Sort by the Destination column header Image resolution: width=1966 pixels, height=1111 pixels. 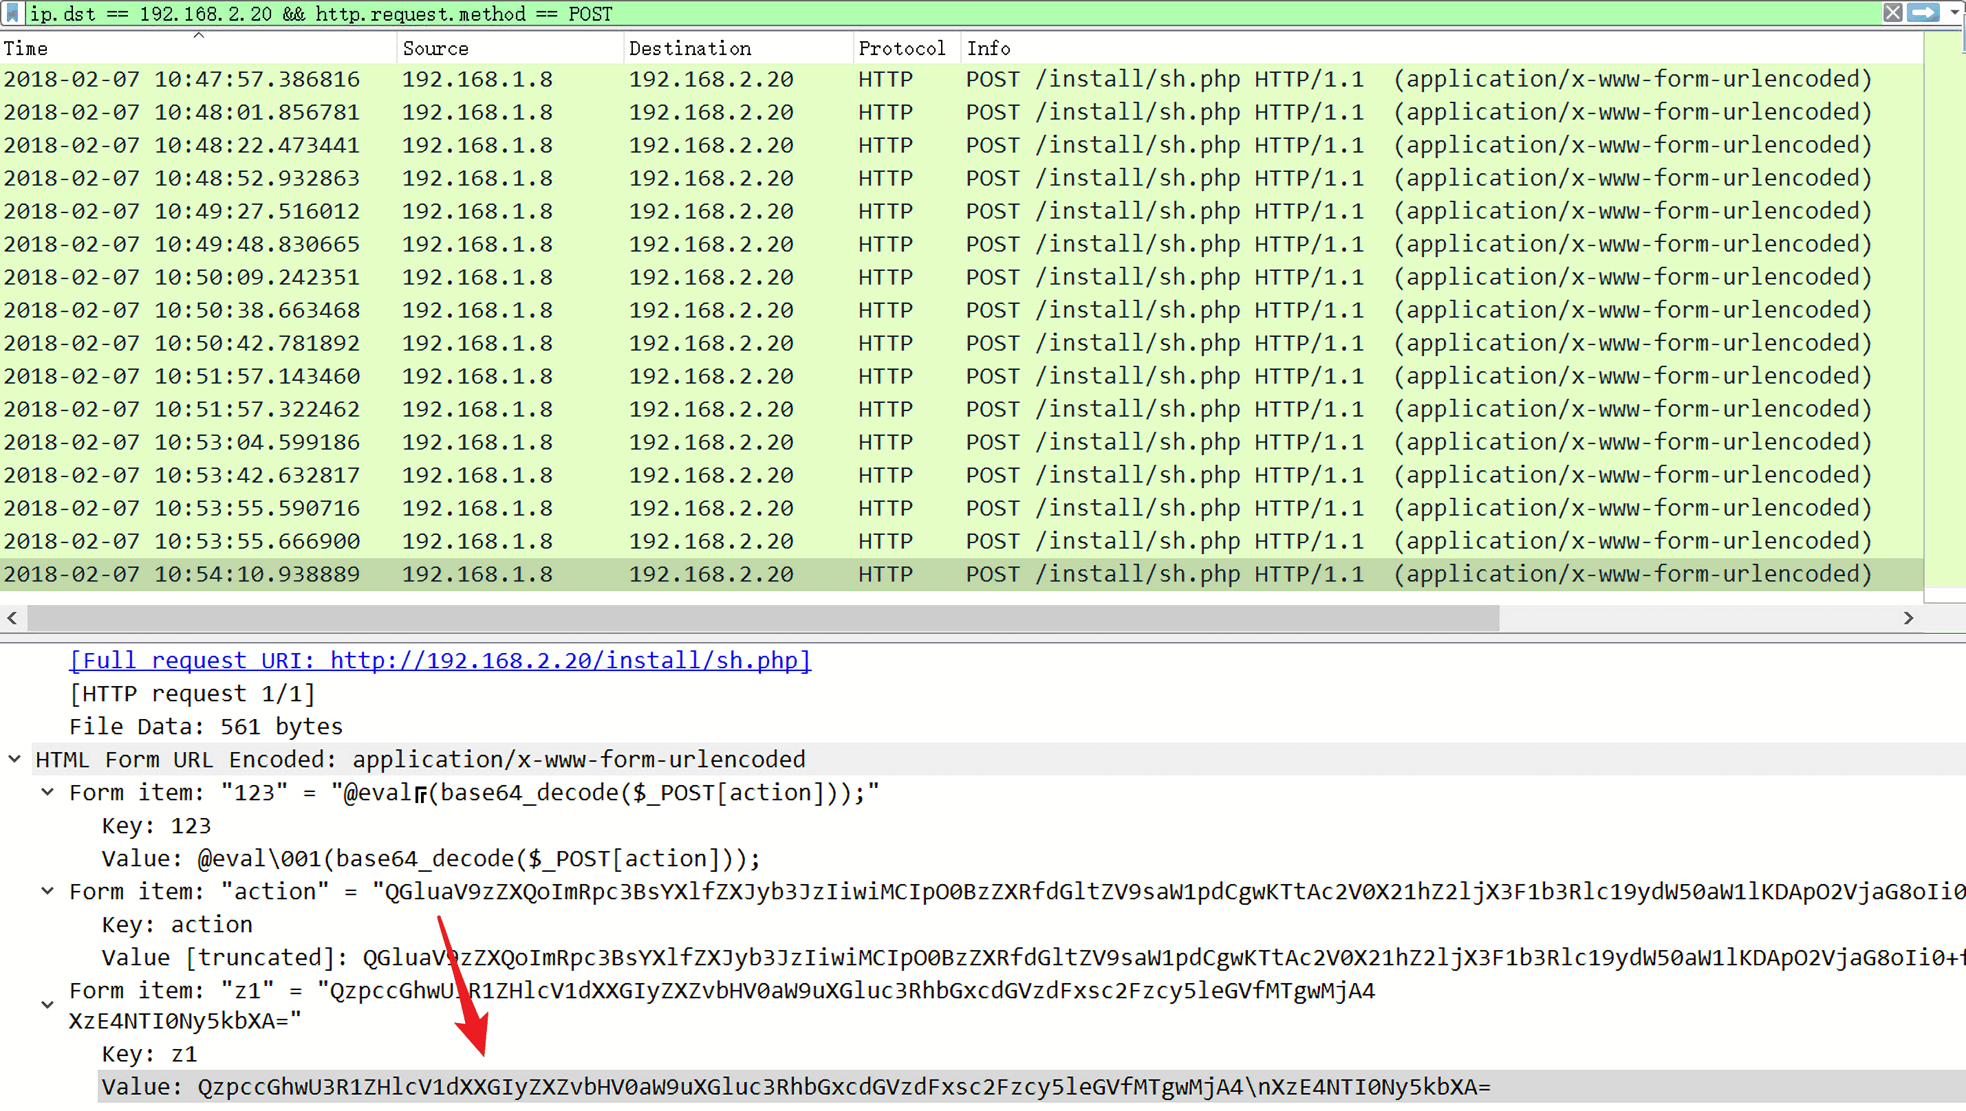[x=737, y=48]
